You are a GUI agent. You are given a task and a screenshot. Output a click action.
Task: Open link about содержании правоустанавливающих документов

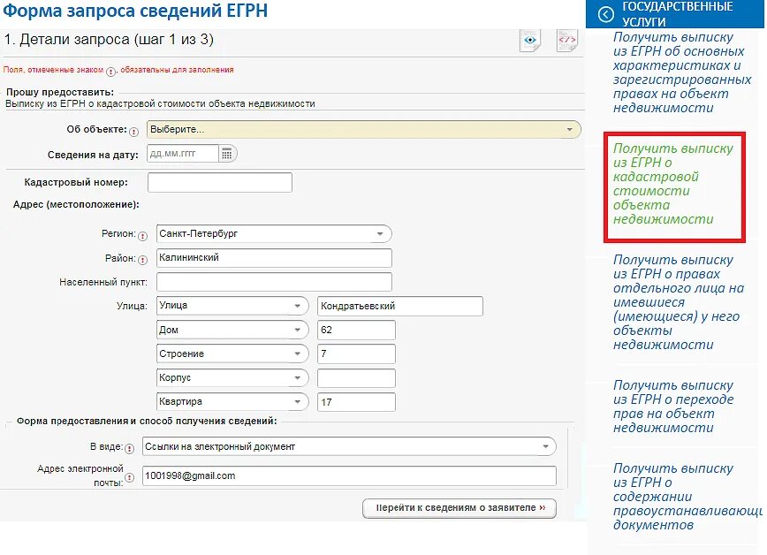tap(687, 497)
